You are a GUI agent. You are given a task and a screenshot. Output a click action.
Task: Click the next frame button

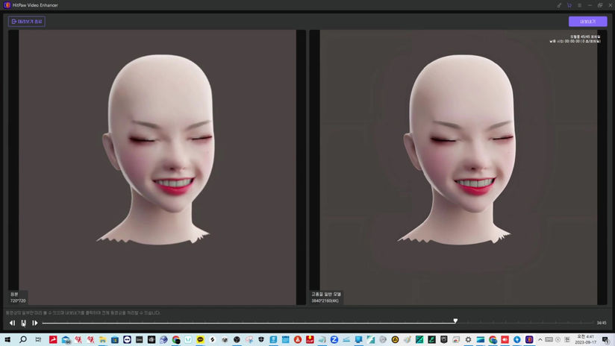coord(34,323)
